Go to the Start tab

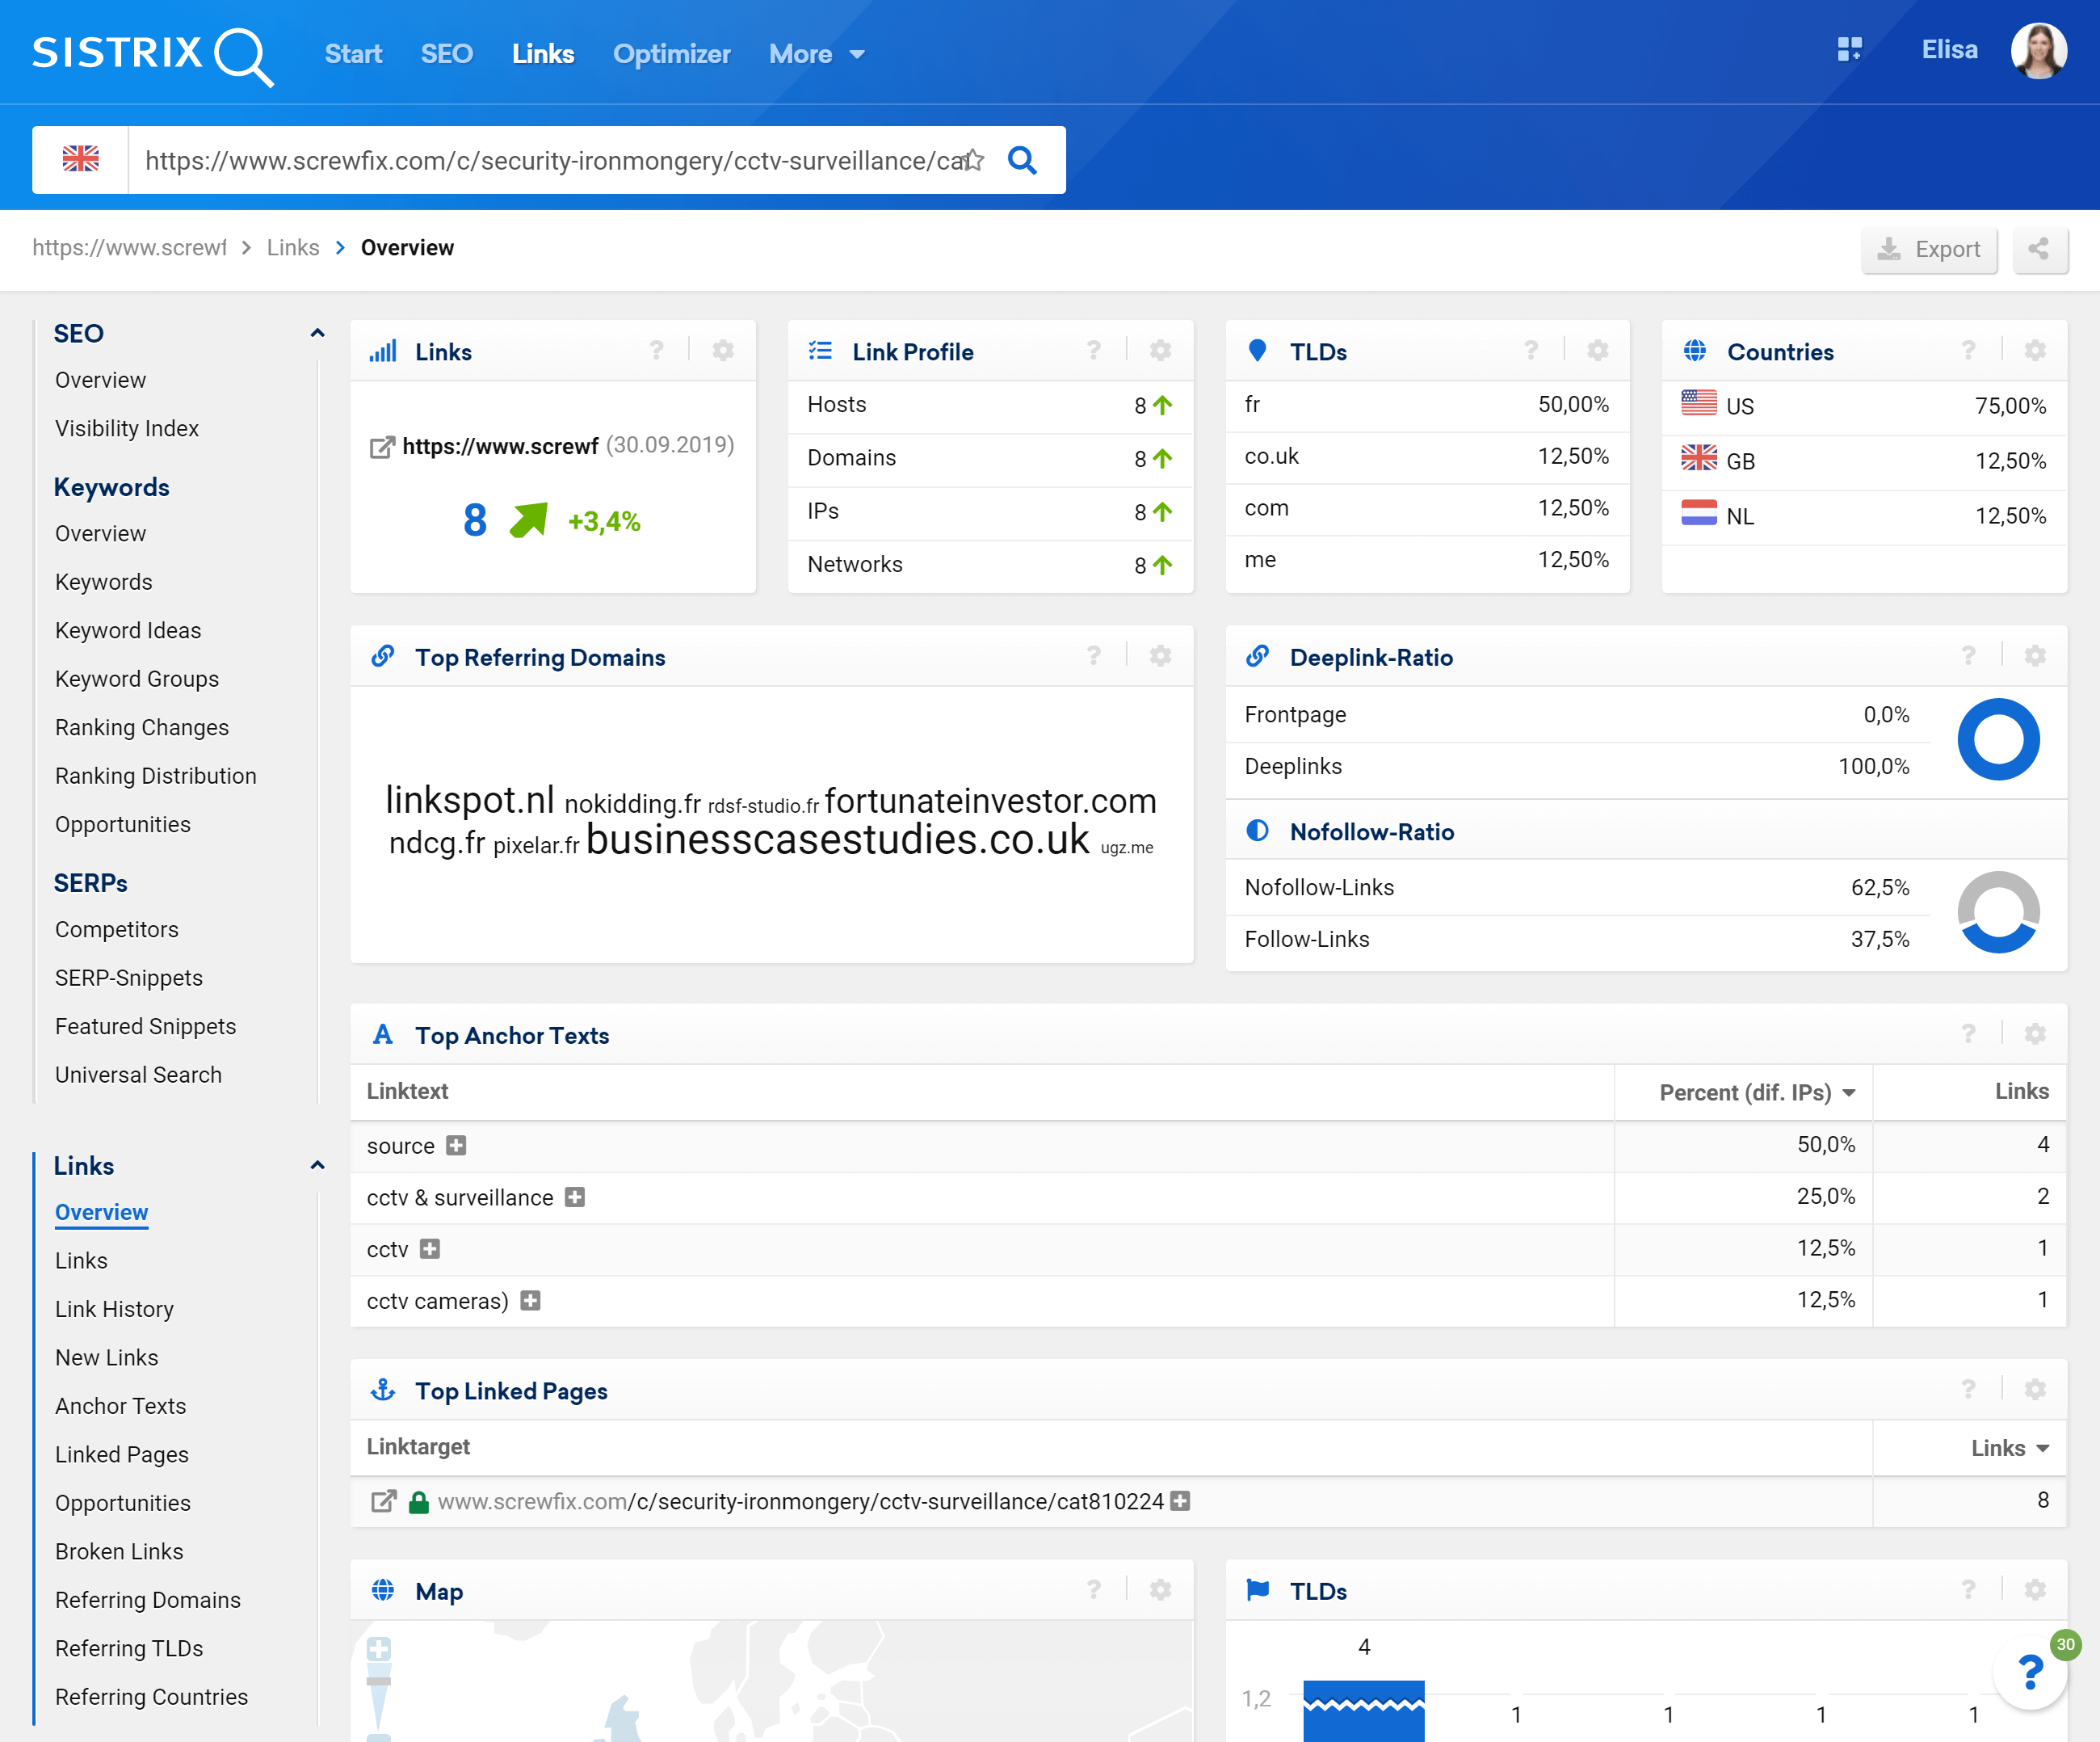(x=353, y=54)
